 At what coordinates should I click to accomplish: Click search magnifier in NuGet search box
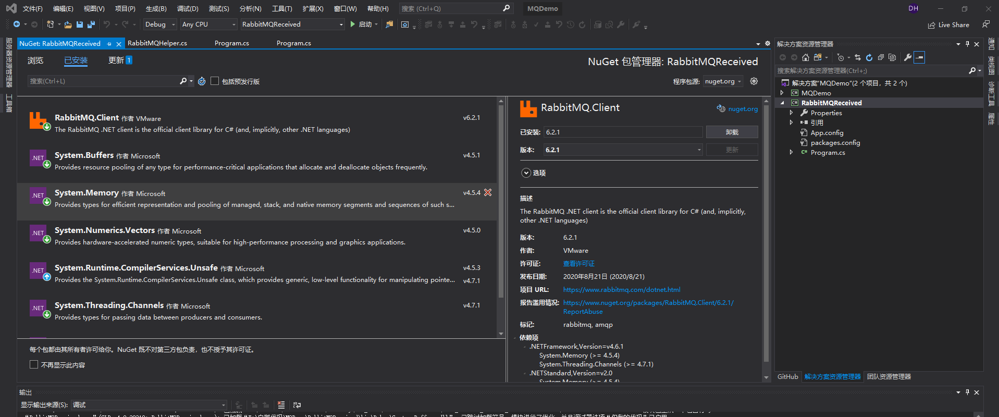point(183,81)
